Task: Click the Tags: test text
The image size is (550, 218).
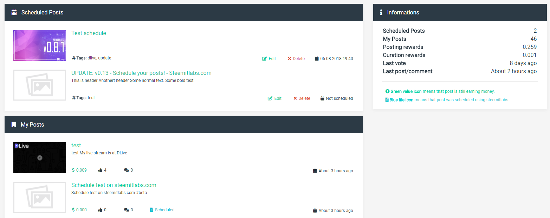Action: [86, 98]
